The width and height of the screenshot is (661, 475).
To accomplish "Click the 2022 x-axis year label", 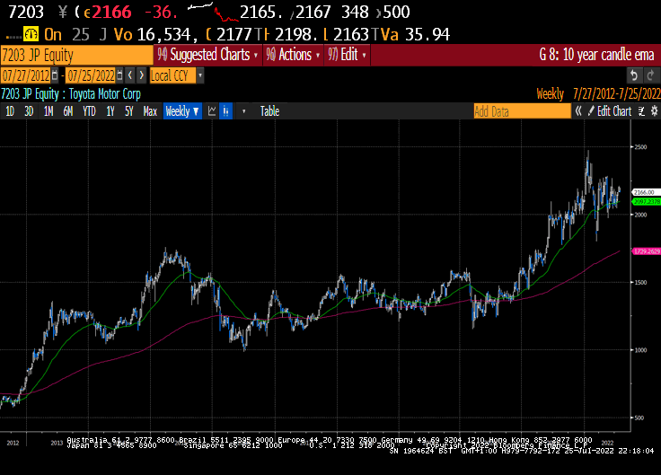I will click(x=607, y=443).
